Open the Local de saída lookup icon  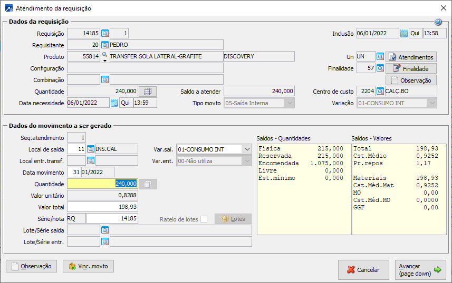(90, 149)
